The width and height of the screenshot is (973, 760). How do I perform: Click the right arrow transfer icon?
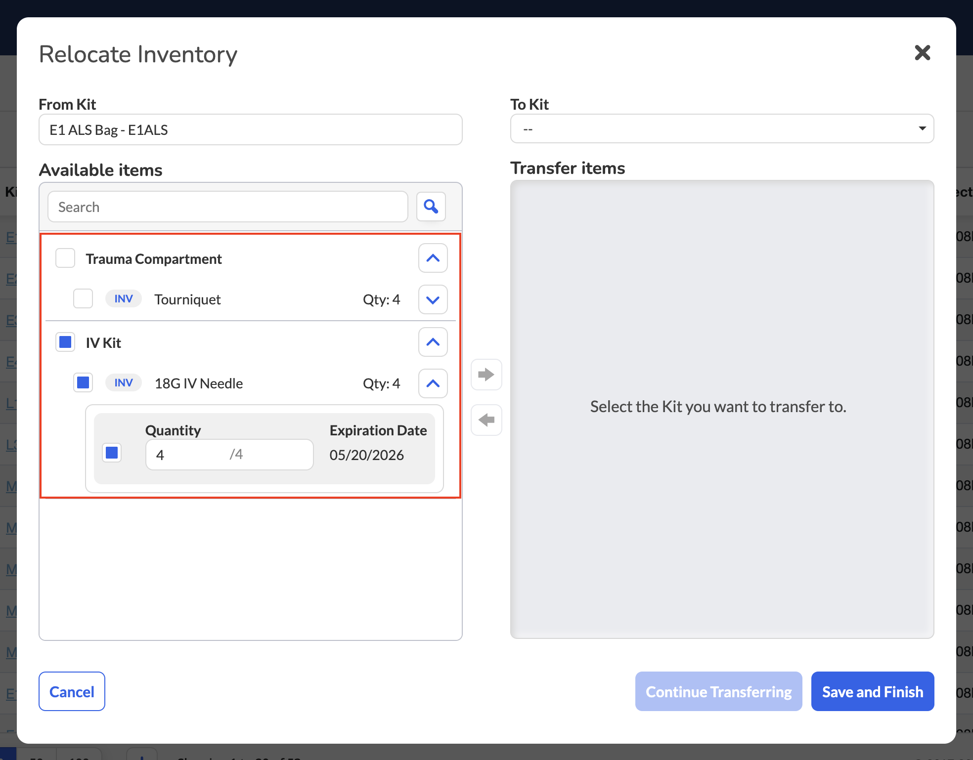[486, 375]
